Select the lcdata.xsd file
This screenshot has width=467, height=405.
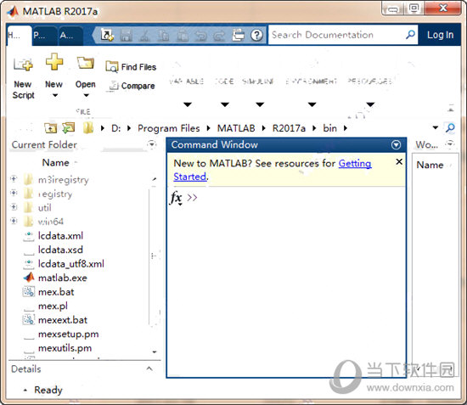[60, 250]
